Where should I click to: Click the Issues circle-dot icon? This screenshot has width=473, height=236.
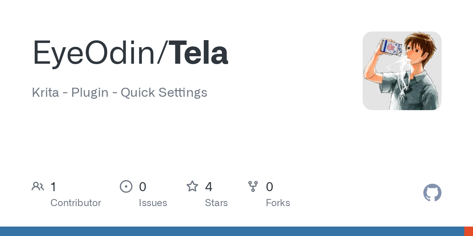(x=126, y=186)
